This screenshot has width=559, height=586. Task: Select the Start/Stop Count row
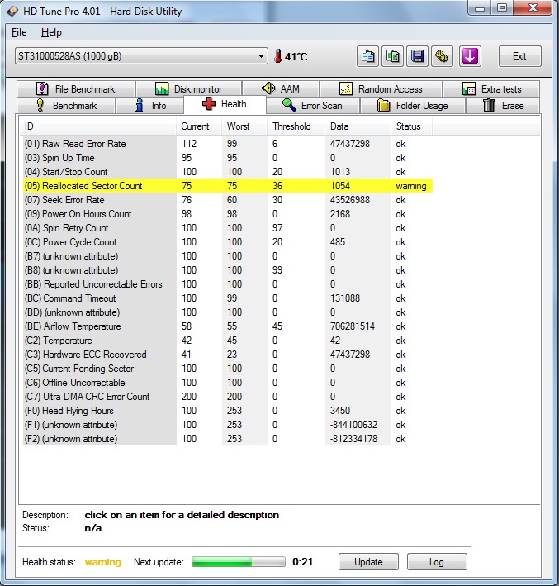(x=228, y=172)
